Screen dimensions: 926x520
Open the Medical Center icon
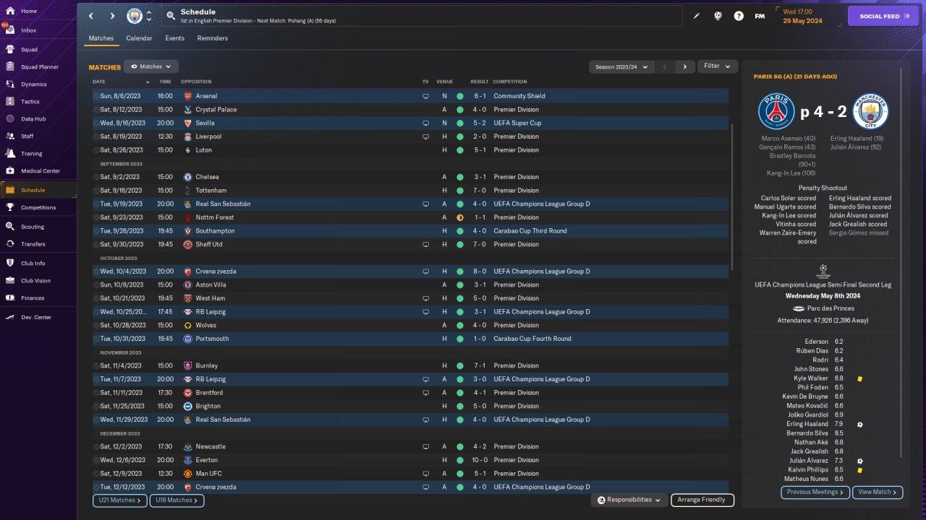pos(10,171)
